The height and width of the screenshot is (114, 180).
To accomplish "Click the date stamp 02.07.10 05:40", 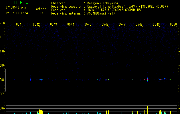I will [17, 13].
